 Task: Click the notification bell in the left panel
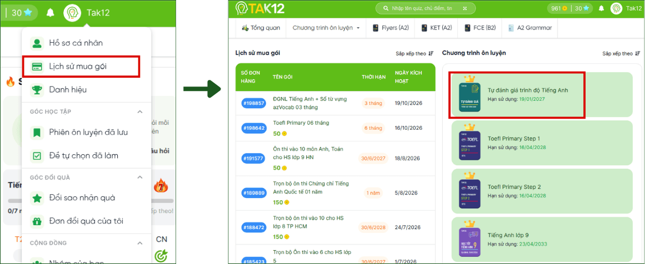click(50, 13)
